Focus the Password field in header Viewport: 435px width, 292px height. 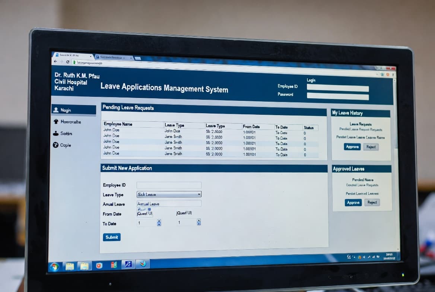[x=338, y=96]
